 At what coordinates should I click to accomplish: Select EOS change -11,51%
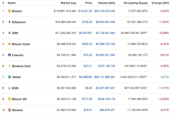[164, 88]
